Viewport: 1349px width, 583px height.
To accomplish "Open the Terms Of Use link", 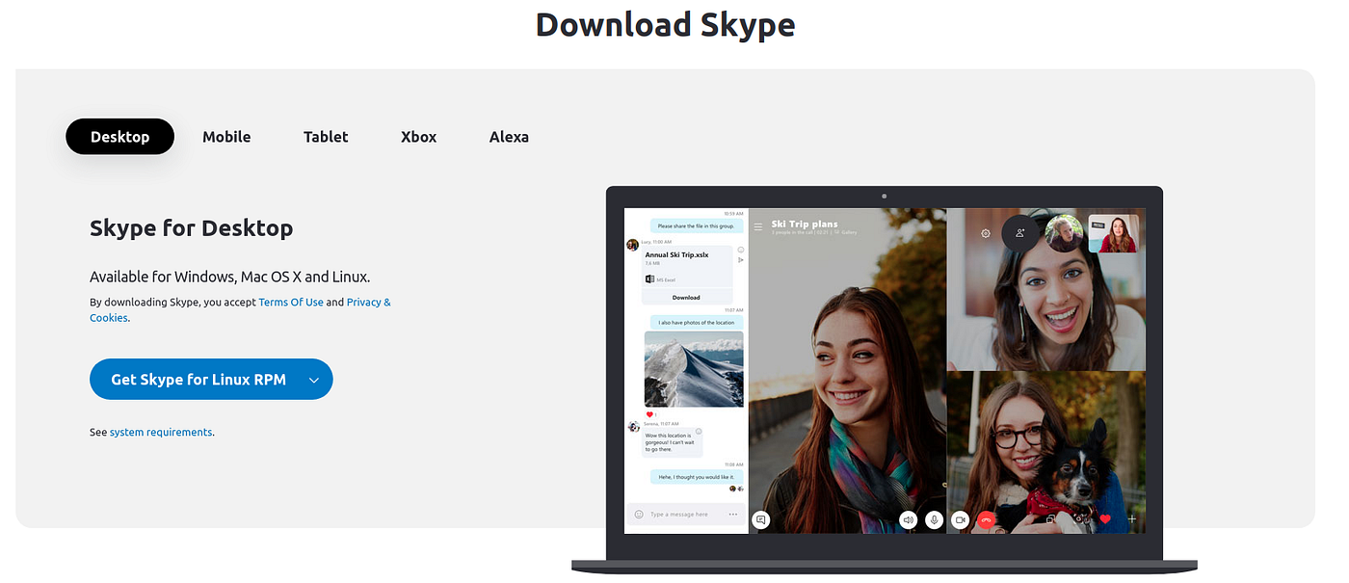I will point(291,302).
